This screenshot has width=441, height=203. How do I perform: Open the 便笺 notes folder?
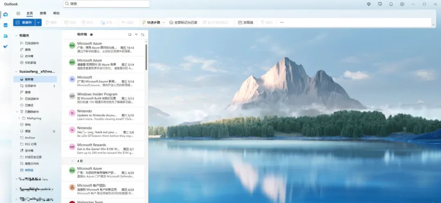point(36,131)
